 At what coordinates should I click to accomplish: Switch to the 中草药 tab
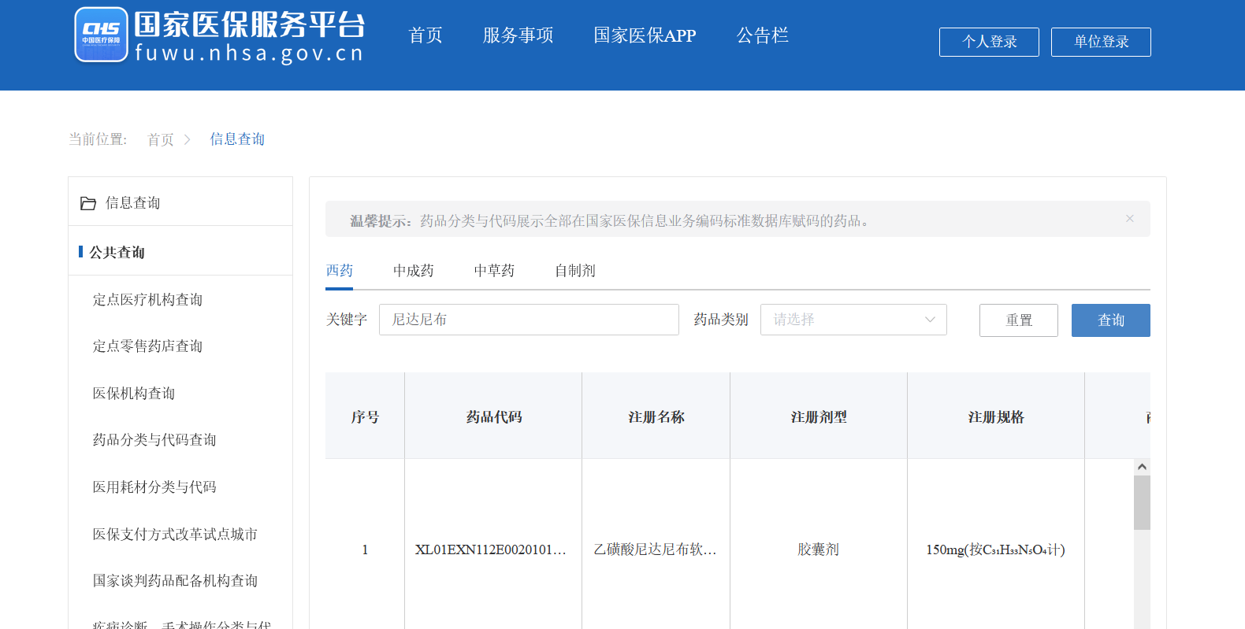(494, 271)
